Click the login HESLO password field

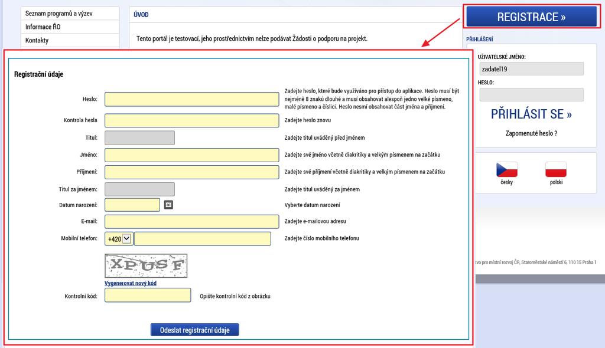531,95
